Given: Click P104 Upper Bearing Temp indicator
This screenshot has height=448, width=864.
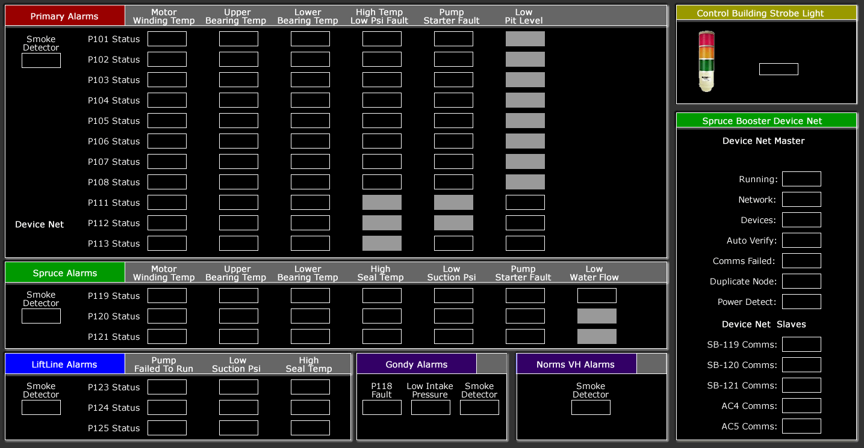Looking at the screenshot, I should tap(238, 100).
